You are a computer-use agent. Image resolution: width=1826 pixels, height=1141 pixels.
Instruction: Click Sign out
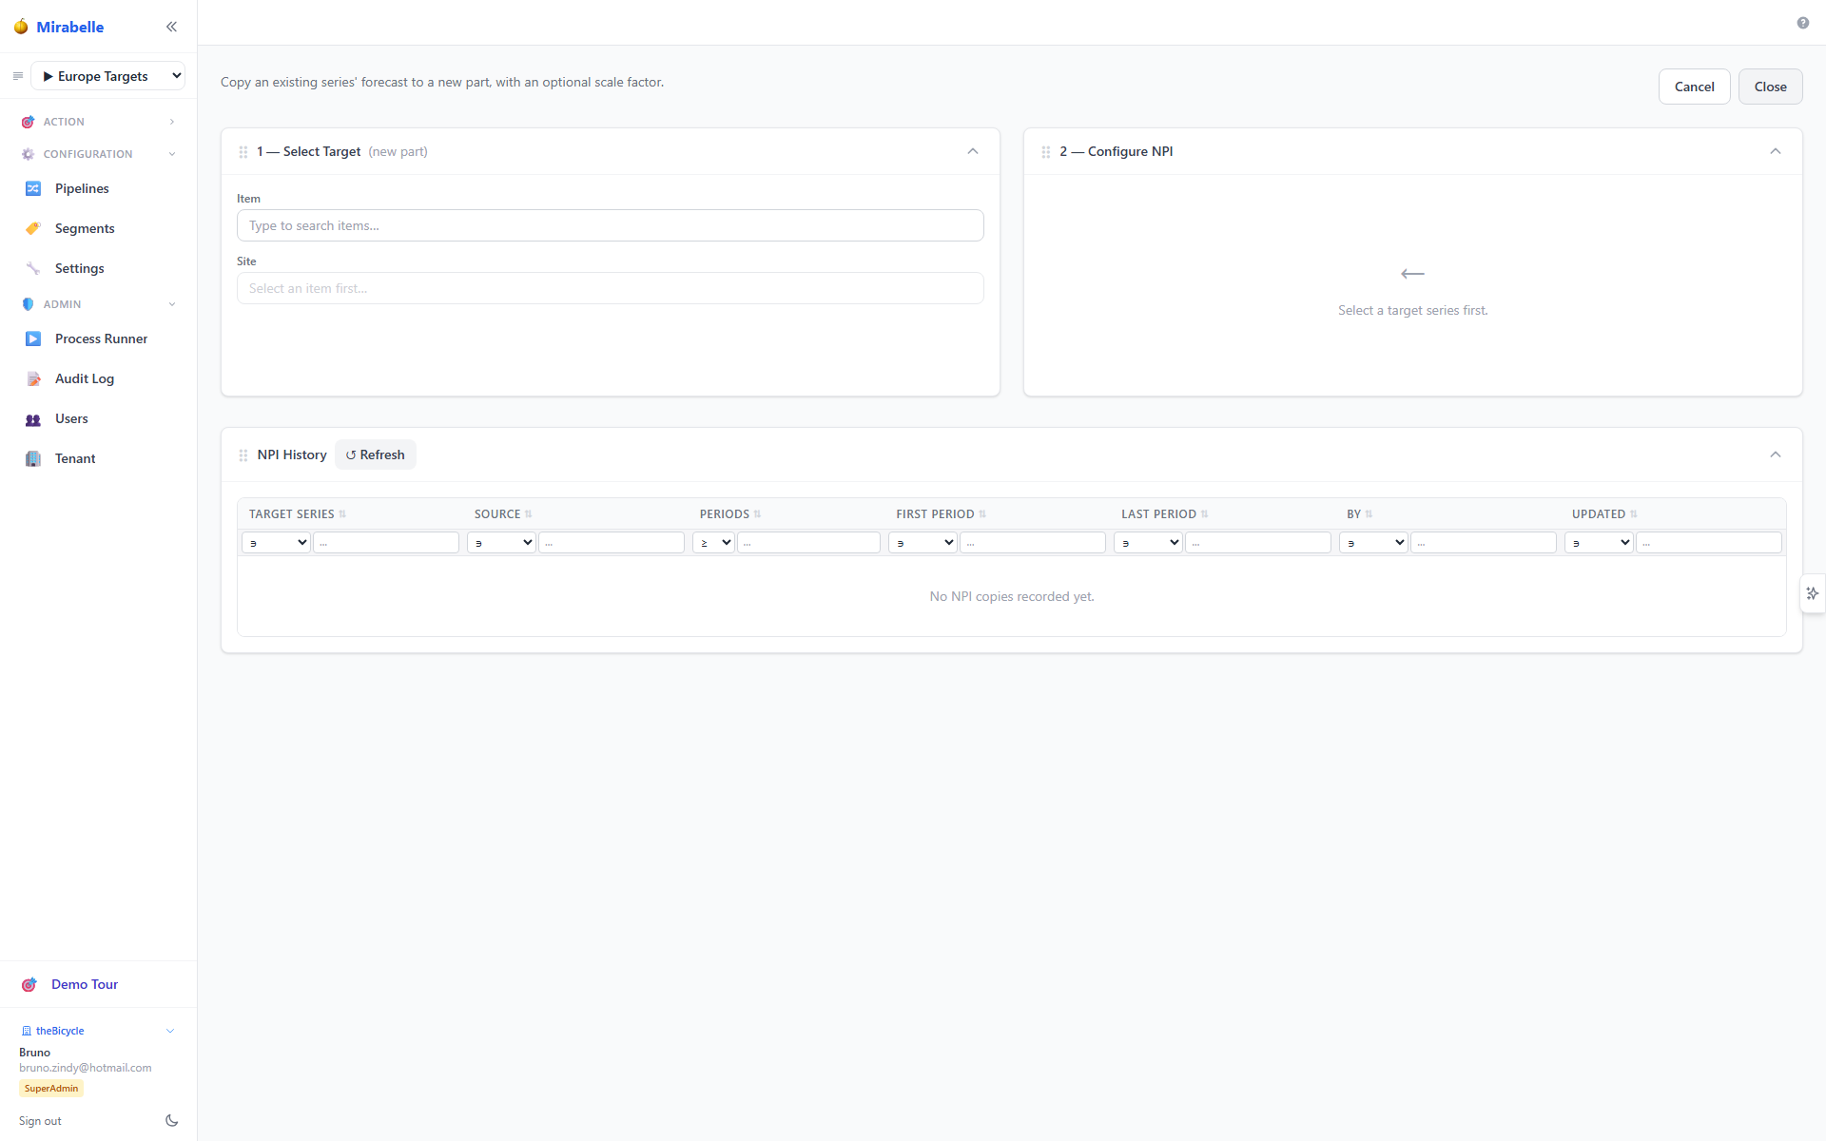pos(40,1121)
